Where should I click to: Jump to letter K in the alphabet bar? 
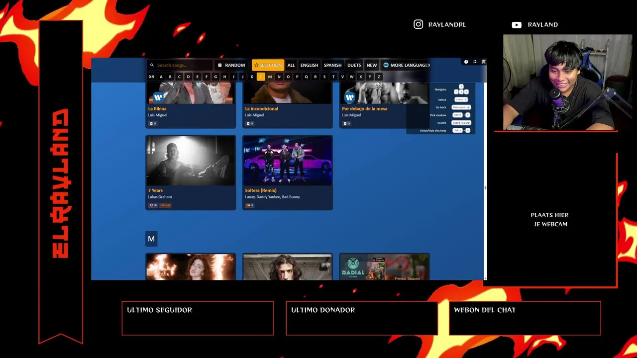point(252,77)
